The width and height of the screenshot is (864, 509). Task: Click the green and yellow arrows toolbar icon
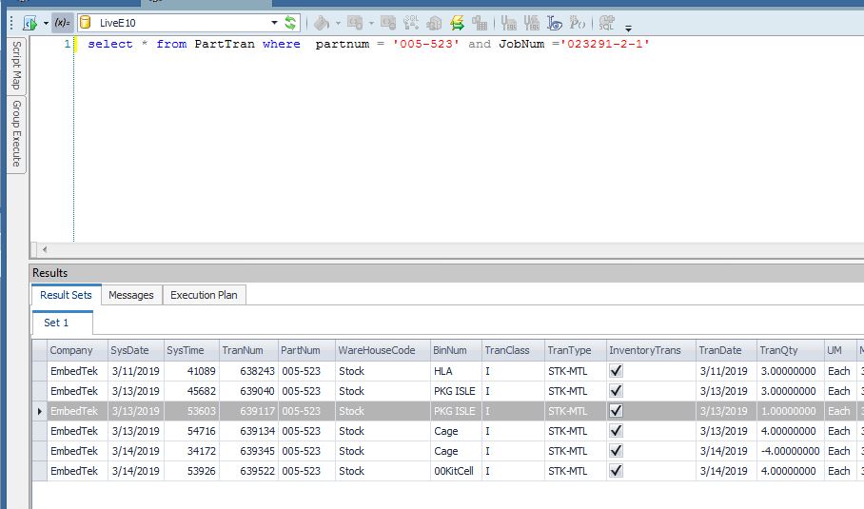pos(457,22)
